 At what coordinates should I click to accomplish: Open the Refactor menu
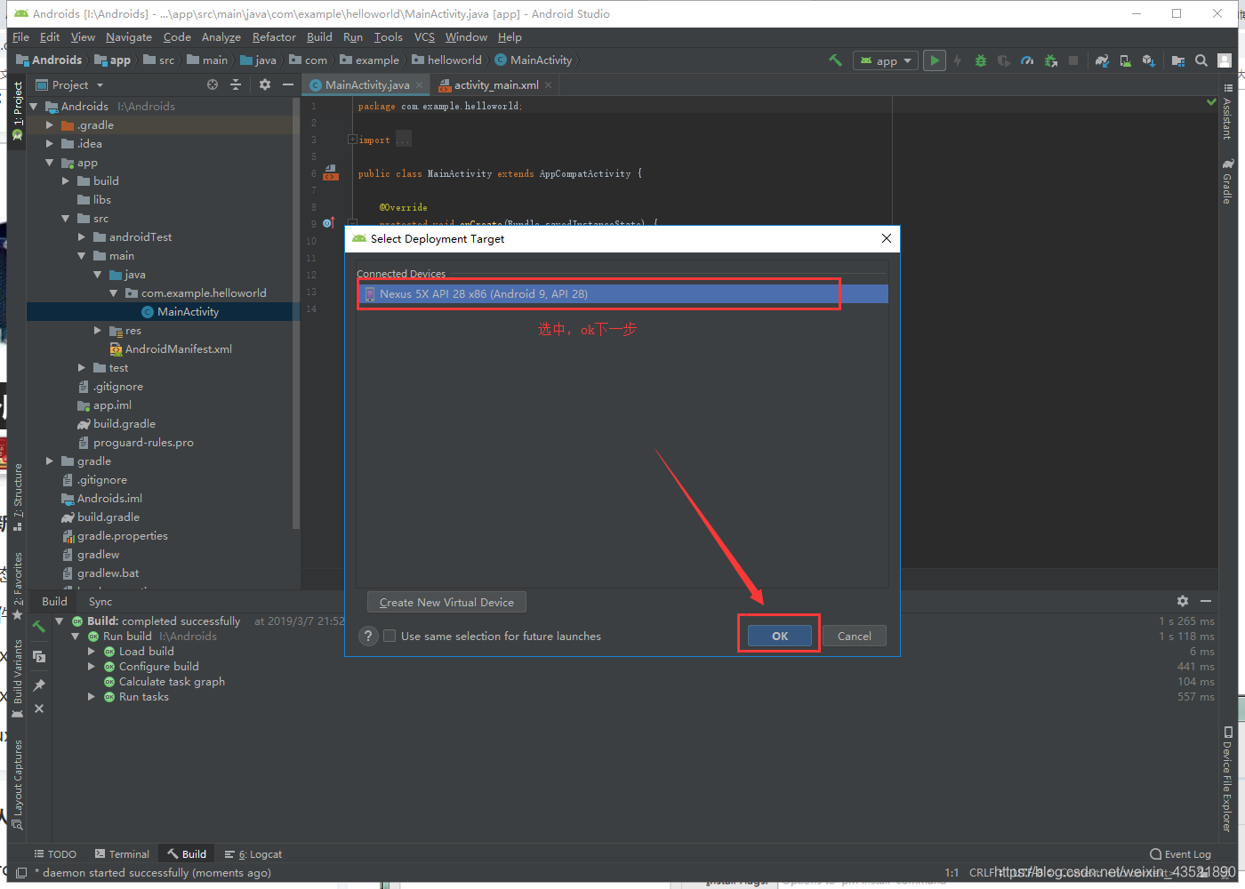(x=274, y=37)
